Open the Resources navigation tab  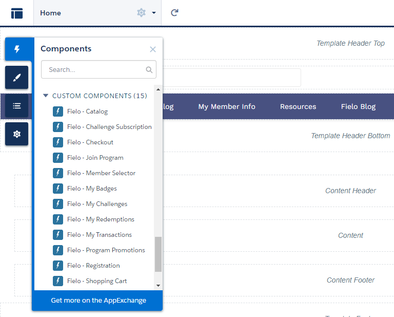pyautogui.click(x=298, y=106)
